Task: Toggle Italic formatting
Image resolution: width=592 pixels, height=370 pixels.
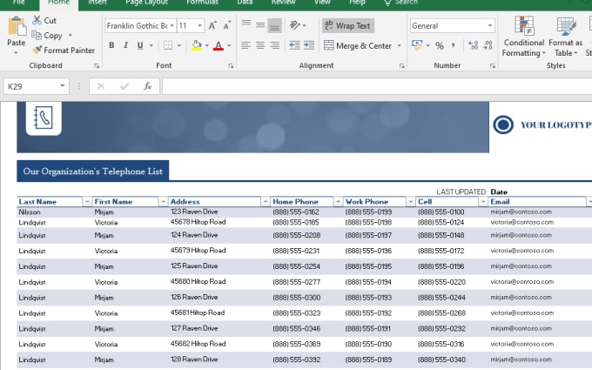Action: tap(125, 45)
